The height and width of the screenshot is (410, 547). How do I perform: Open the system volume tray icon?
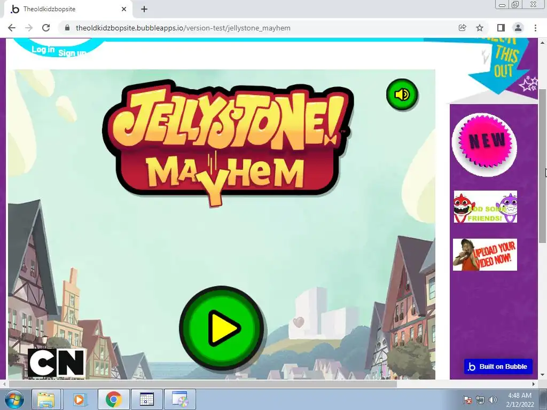493,400
